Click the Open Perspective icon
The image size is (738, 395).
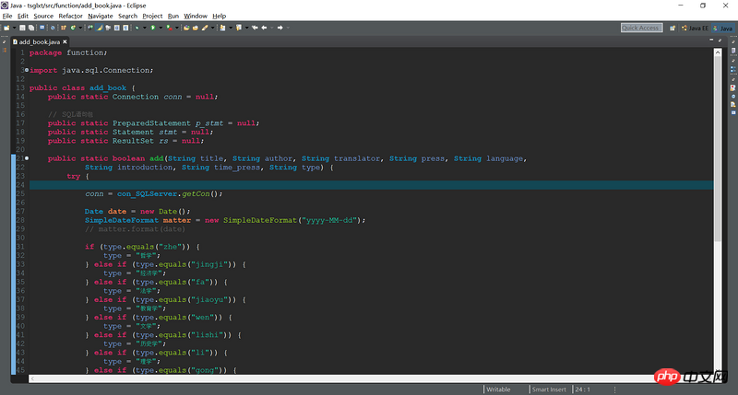pyautogui.click(x=671, y=28)
